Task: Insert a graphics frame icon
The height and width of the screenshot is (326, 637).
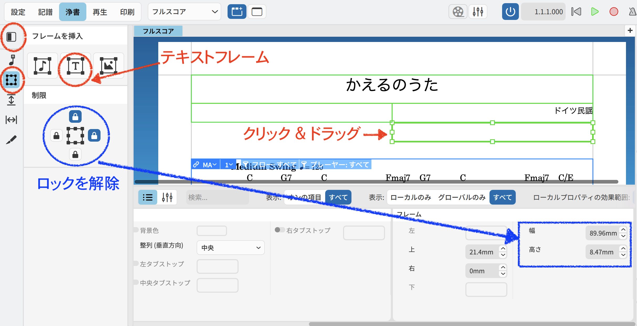Action: click(x=108, y=66)
